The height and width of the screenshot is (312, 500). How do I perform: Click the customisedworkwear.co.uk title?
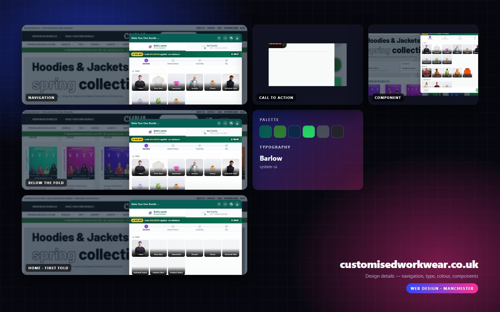pyautogui.click(x=409, y=265)
